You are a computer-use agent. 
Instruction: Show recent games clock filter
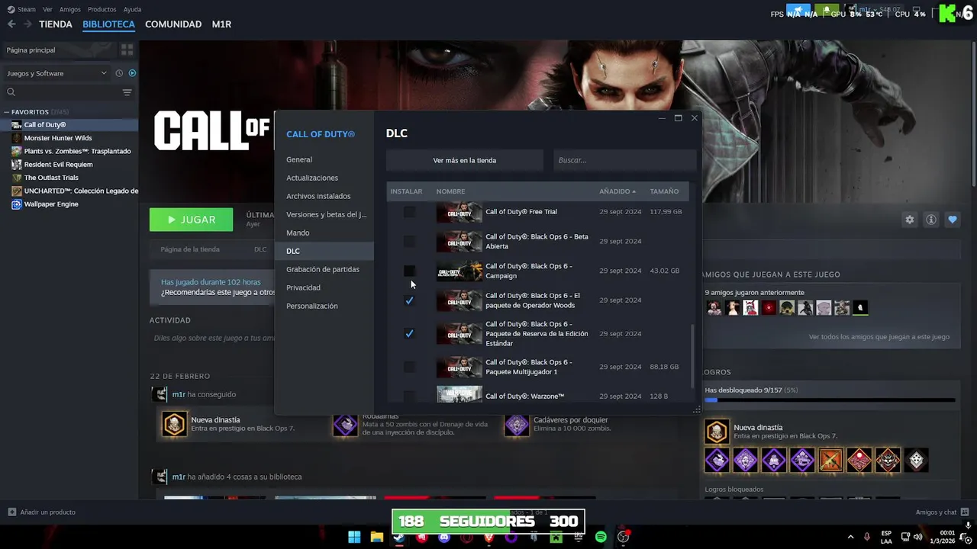tap(119, 73)
